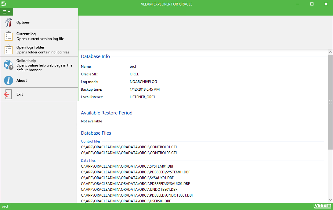Click the ORCL\UNDOTBS01.DBF file path
333x210 pixels.
click(129, 190)
